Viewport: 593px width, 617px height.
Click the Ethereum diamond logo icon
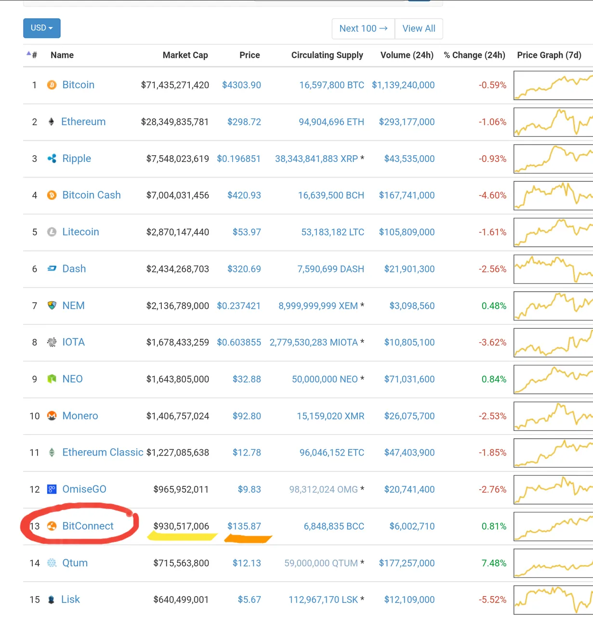coord(51,122)
